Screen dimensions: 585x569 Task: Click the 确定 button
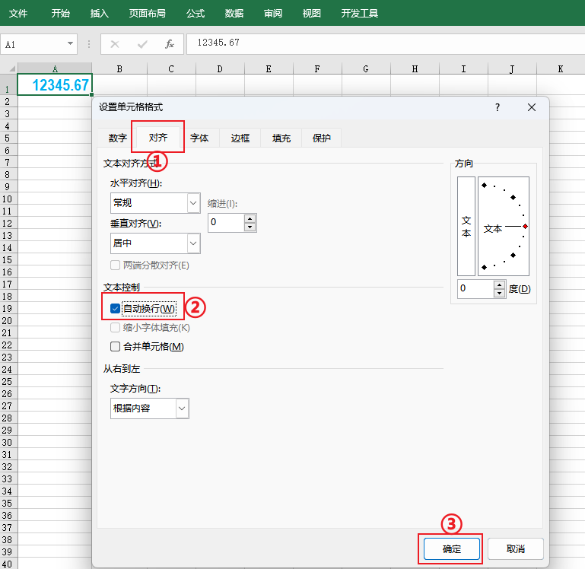(x=451, y=548)
